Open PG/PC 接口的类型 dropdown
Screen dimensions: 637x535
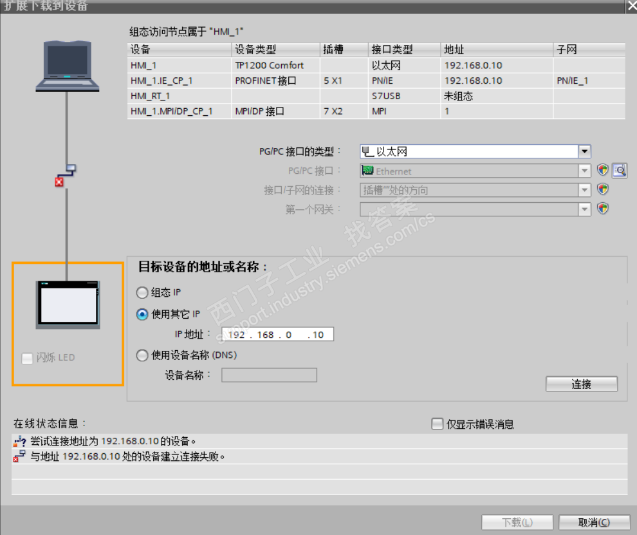(x=584, y=152)
